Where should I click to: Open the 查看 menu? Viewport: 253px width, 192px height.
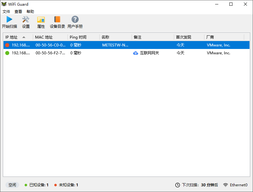click(x=18, y=12)
